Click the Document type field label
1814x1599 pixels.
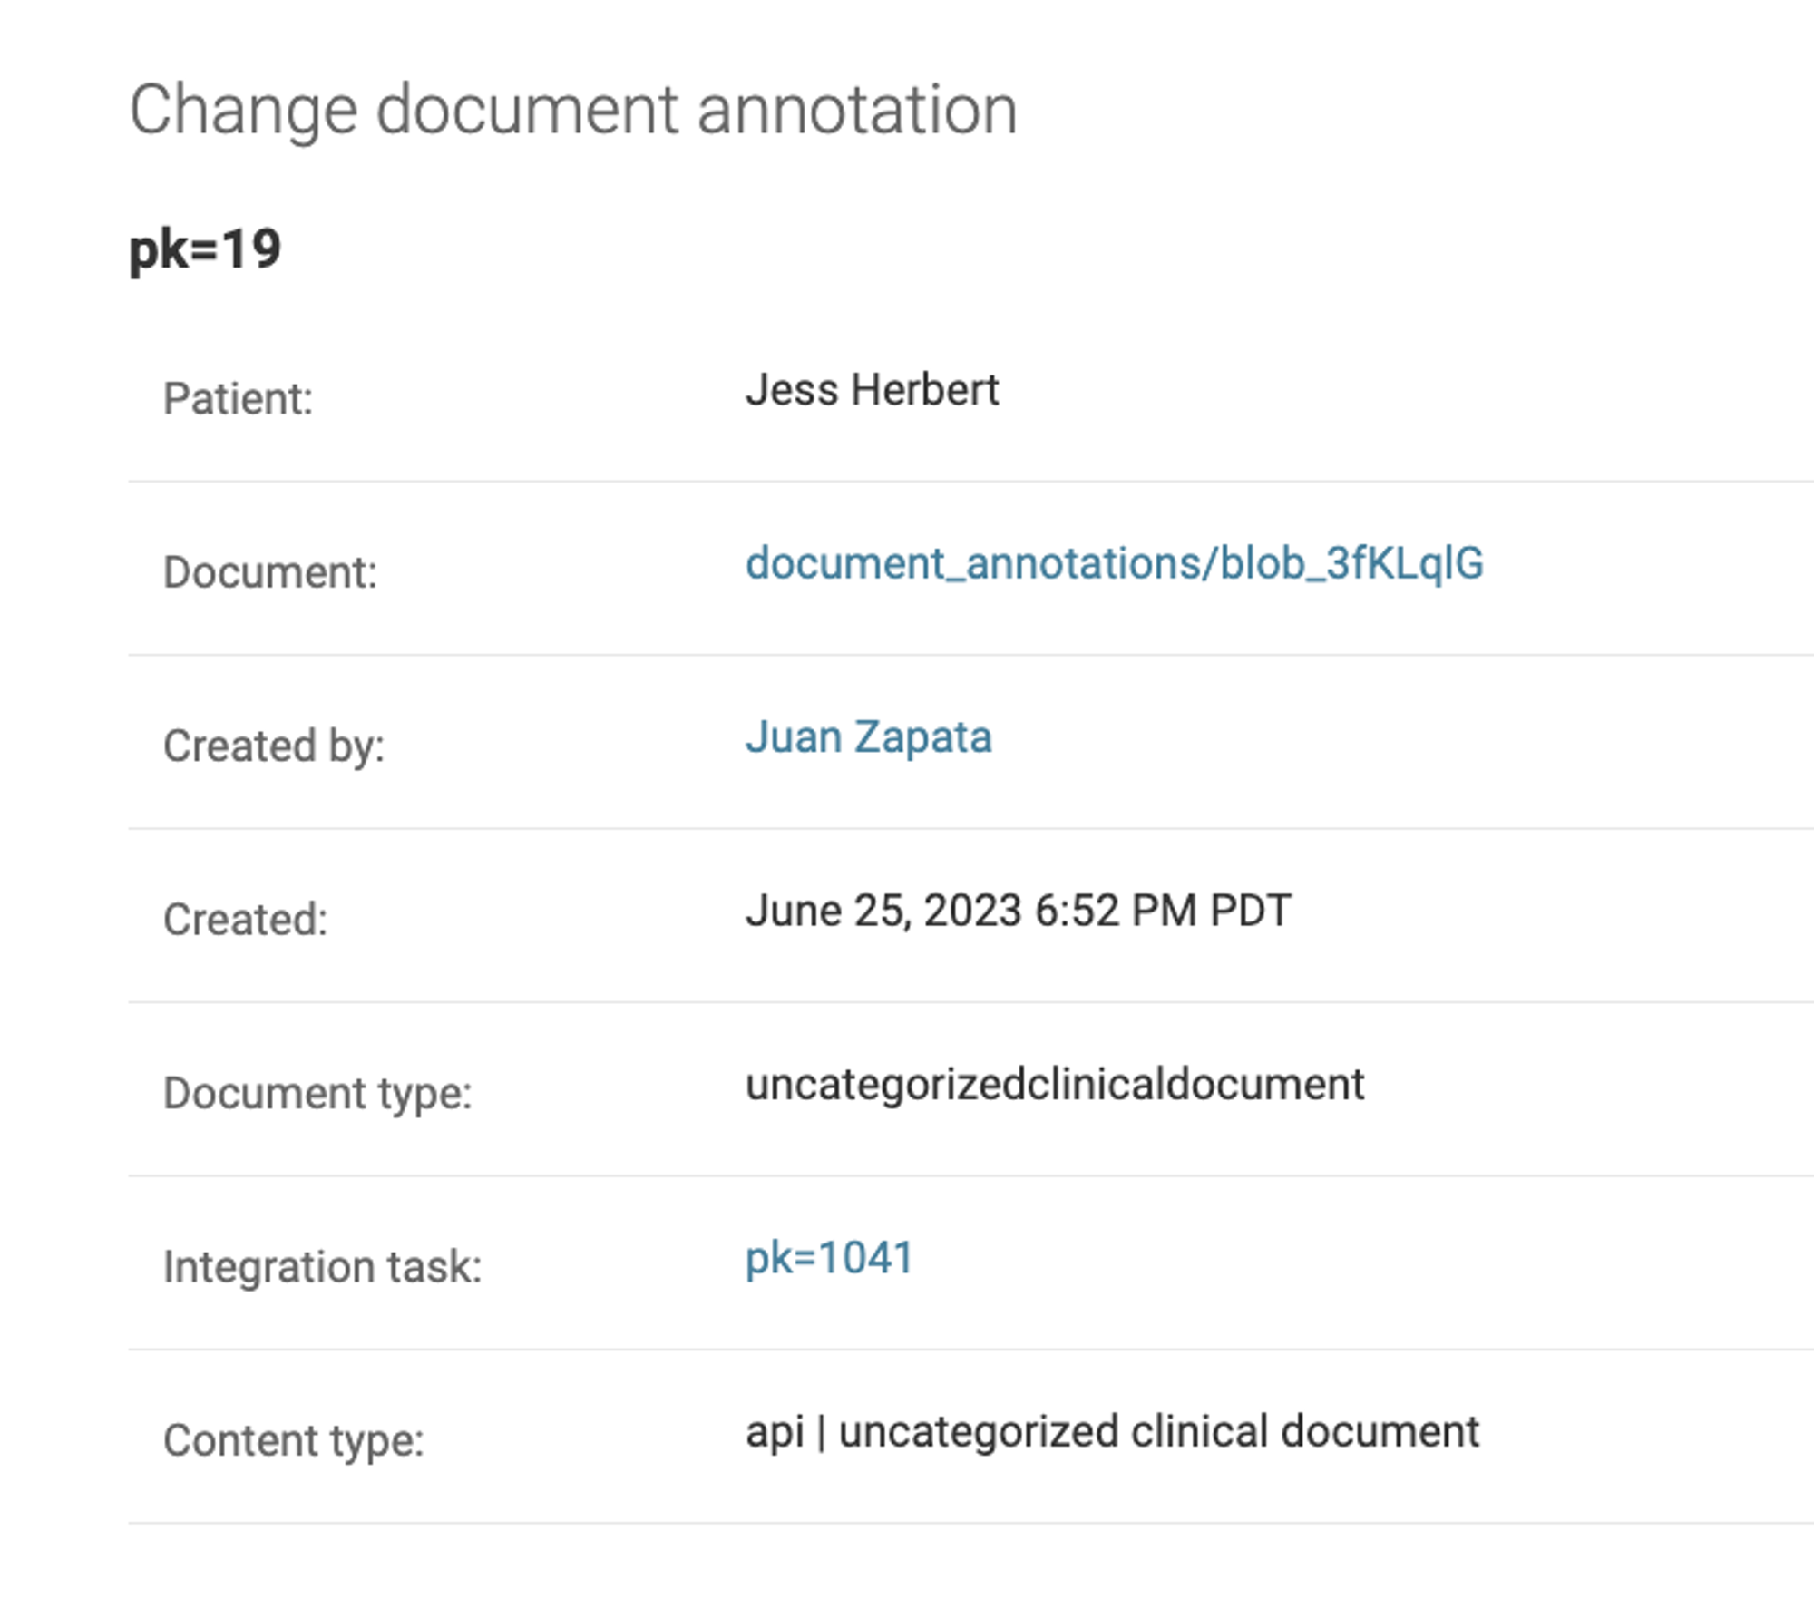[x=317, y=1095]
